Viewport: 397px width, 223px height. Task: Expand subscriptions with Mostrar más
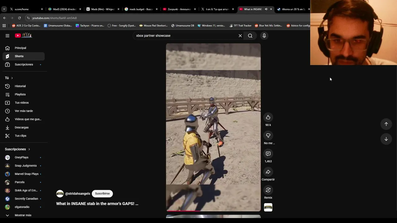click(24, 215)
